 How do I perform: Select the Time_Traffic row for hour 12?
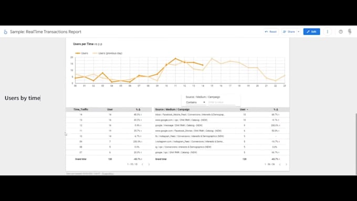pyautogui.click(x=109, y=125)
